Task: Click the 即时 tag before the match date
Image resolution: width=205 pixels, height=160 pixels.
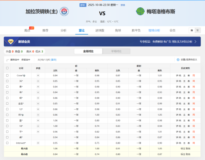Action: click(x=83, y=5)
